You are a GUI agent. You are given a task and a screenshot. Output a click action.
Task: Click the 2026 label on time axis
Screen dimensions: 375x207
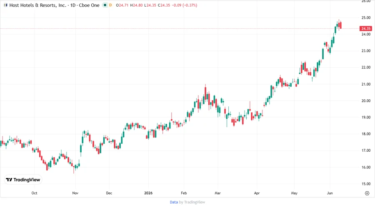(x=148, y=193)
